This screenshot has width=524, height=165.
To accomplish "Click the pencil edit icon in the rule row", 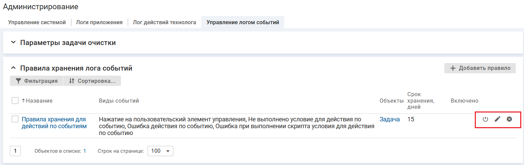I will point(498,119).
